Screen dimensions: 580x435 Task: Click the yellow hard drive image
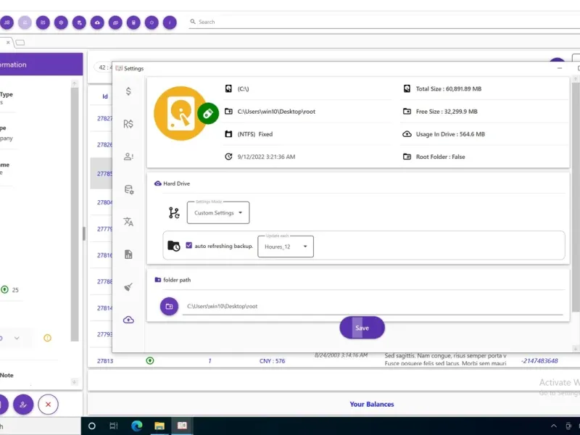coord(180,113)
